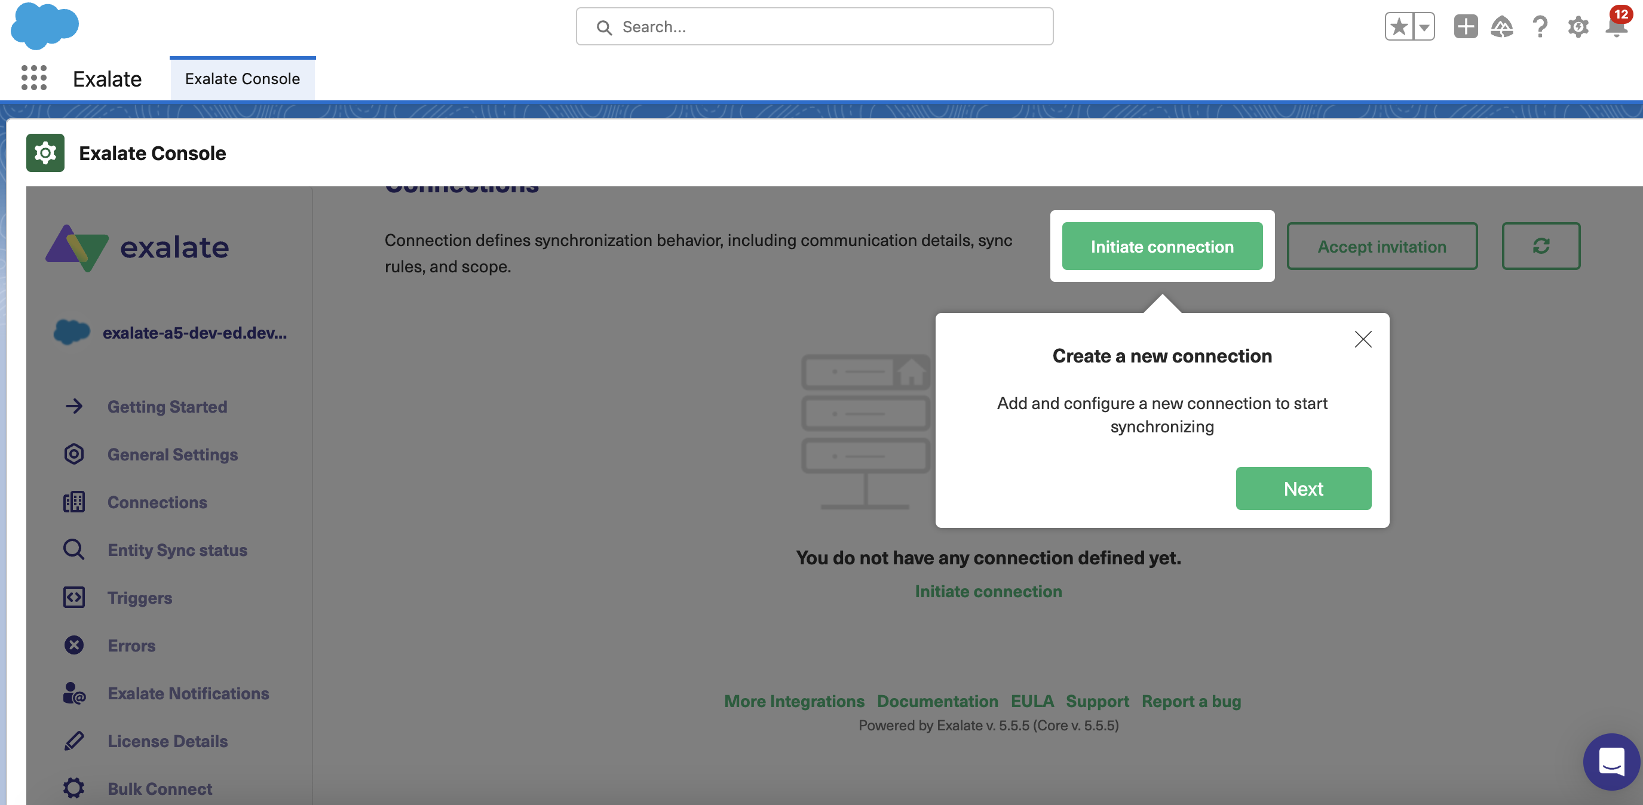Click the 'Powered by Exalate v. 5.5.5' text
Image resolution: width=1643 pixels, height=805 pixels.
point(988,726)
